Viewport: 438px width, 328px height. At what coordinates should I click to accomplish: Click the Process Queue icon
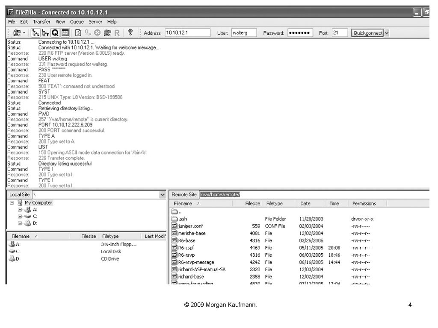88,33
